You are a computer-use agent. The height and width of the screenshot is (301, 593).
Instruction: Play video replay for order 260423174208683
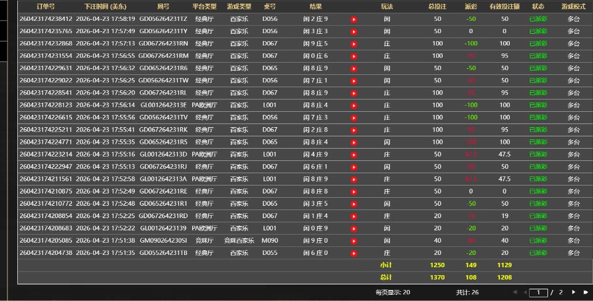(x=353, y=229)
